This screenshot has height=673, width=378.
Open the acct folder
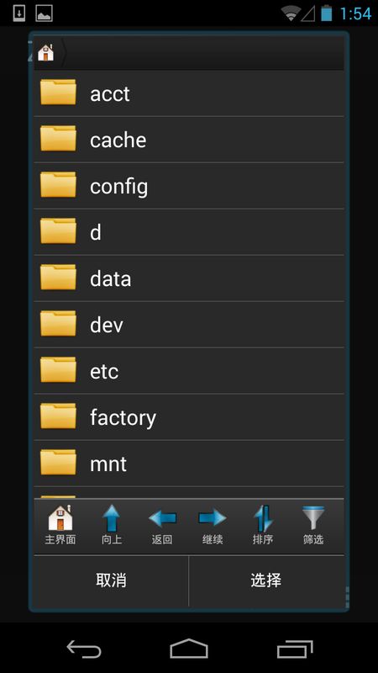[189, 93]
